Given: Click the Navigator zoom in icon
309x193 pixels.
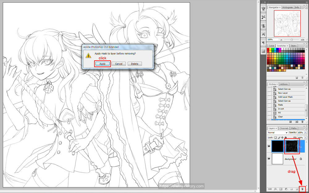Looking at the screenshot, I should coord(303,40).
